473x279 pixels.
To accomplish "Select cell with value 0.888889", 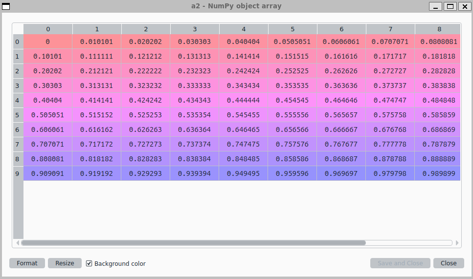I will click(438, 159).
